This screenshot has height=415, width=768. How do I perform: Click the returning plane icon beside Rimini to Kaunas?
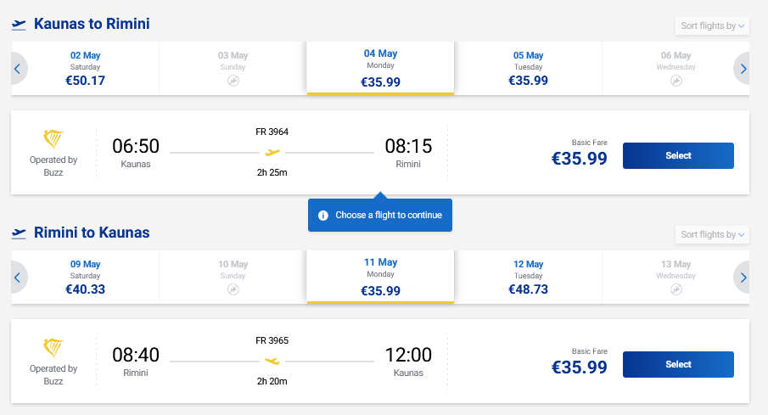click(19, 233)
